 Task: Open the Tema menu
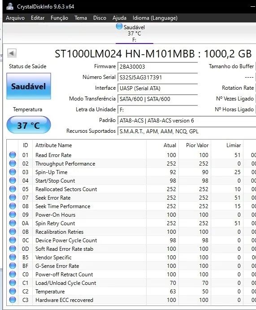click(81, 18)
